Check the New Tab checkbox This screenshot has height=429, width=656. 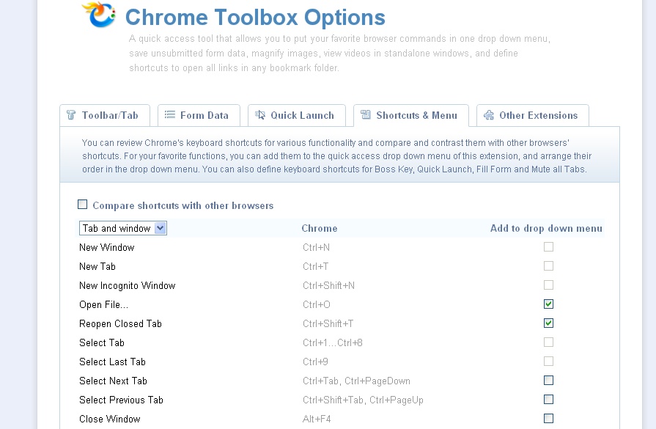pyautogui.click(x=548, y=266)
